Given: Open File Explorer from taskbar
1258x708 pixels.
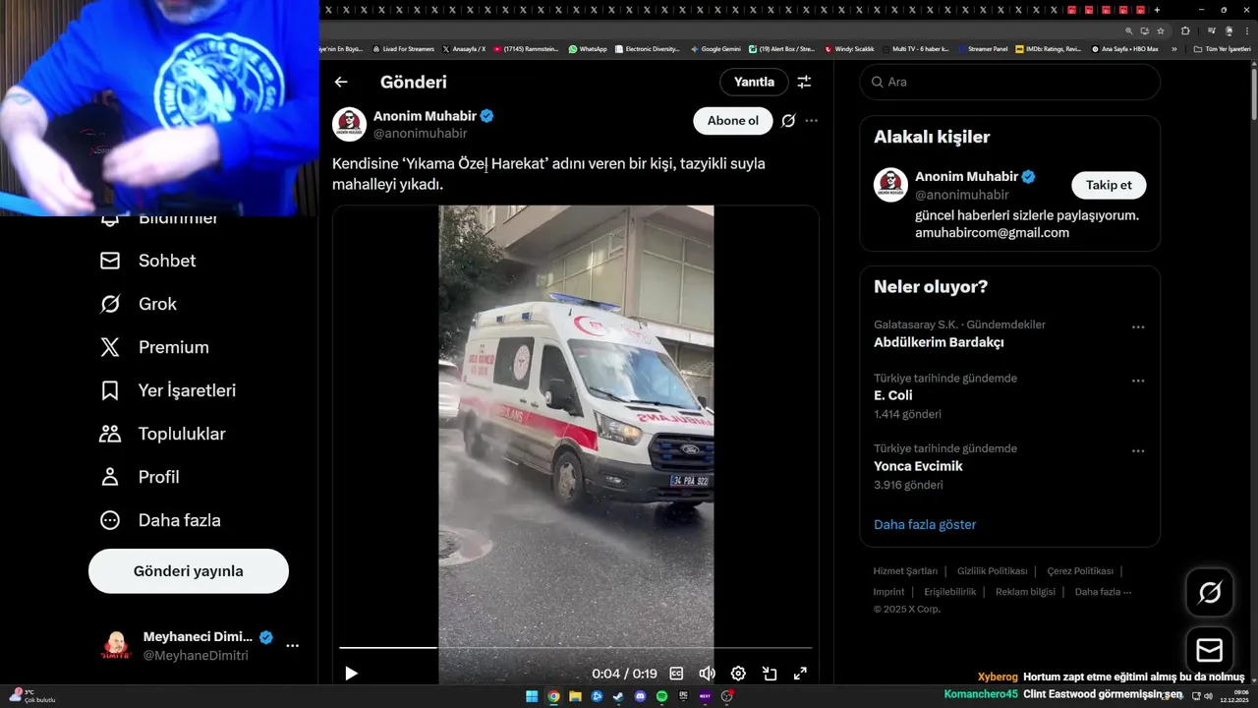Looking at the screenshot, I should click(x=575, y=696).
